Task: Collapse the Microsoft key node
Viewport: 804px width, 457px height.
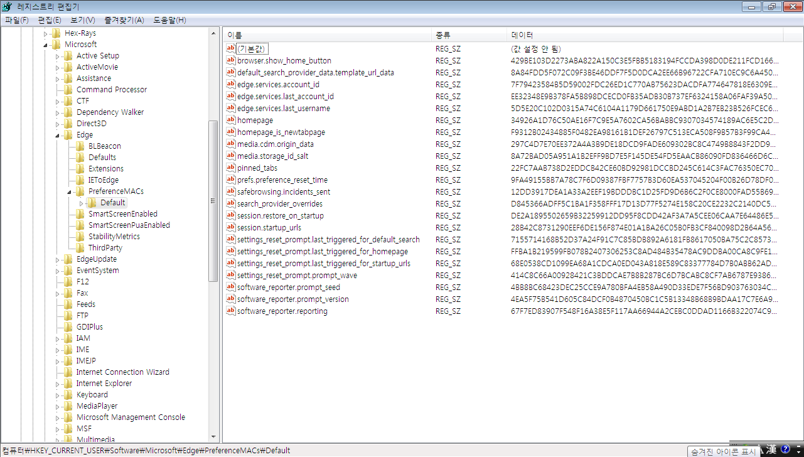Action: tap(46, 45)
